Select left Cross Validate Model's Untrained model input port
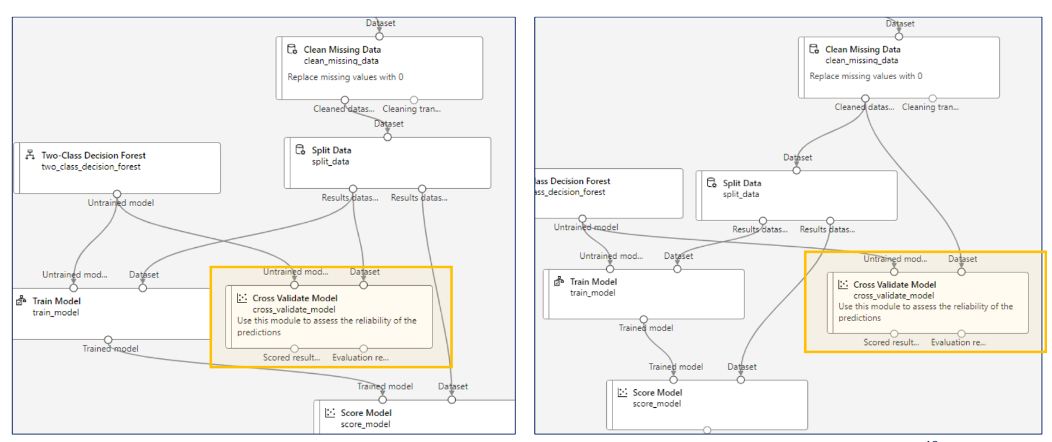The height and width of the screenshot is (442, 1052). pos(294,285)
